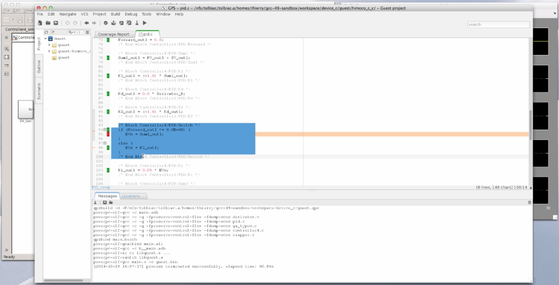This screenshot has height=285, width=559.
Task: Click the download-tray toolbar icon
Action: tap(114, 23)
